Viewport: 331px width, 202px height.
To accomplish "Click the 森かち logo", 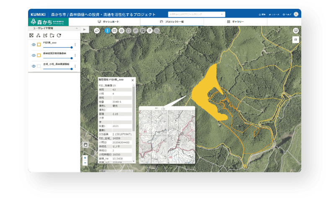I will pos(48,22).
